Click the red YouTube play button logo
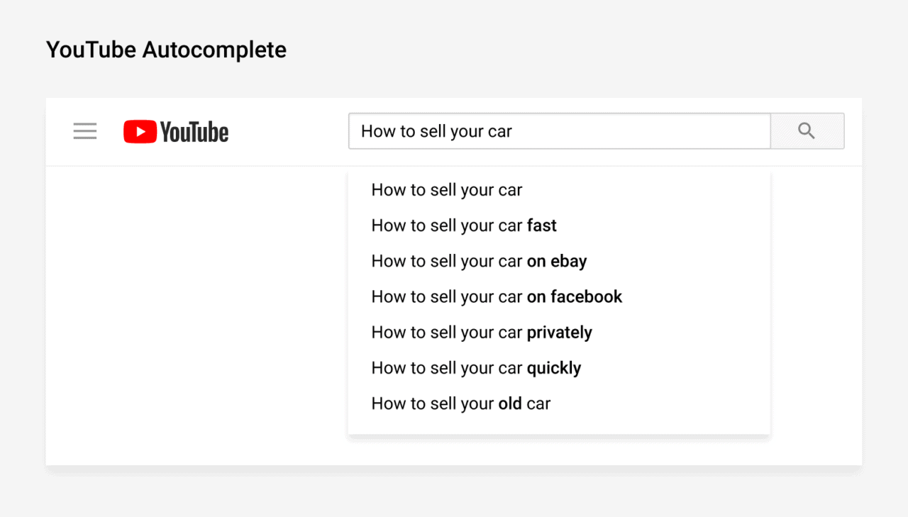This screenshot has height=517, width=908. [140, 130]
